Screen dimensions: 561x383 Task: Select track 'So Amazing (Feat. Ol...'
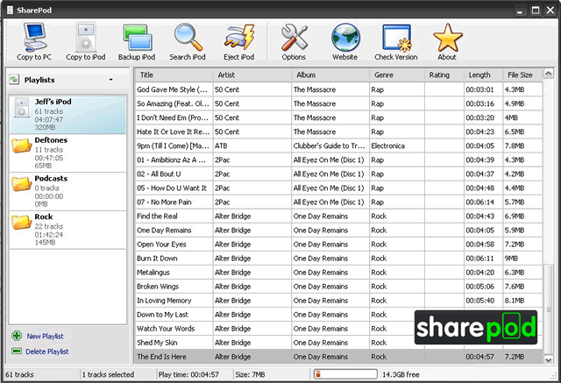pos(173,103)
